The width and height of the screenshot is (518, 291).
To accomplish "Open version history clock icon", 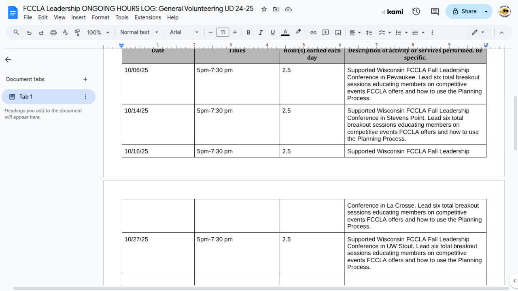I will pos(416,12).
